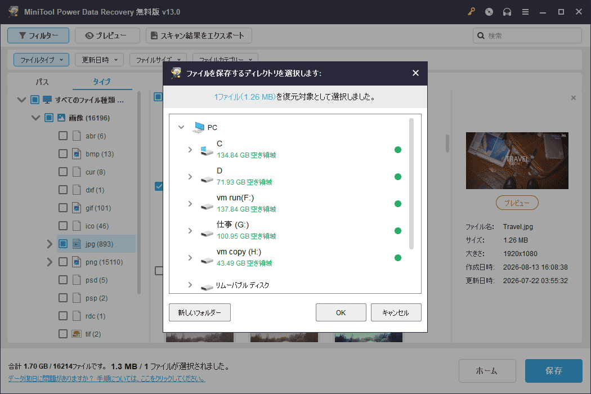Toggle the 画像 (16196) checkbox
This screenshot has width=591, height=394.
[x=49, y=118]
